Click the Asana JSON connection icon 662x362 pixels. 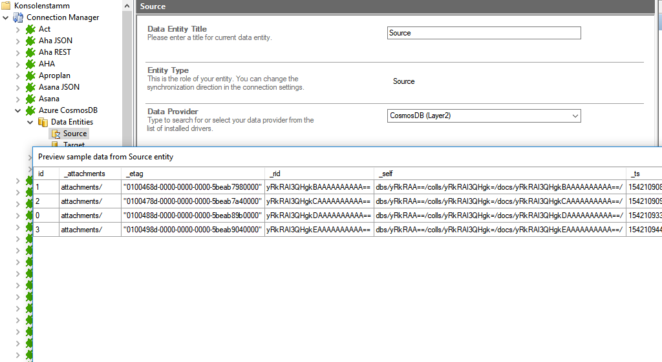(x=30, y=87)
